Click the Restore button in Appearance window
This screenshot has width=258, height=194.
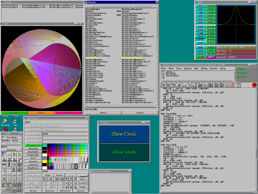point(50,191)
